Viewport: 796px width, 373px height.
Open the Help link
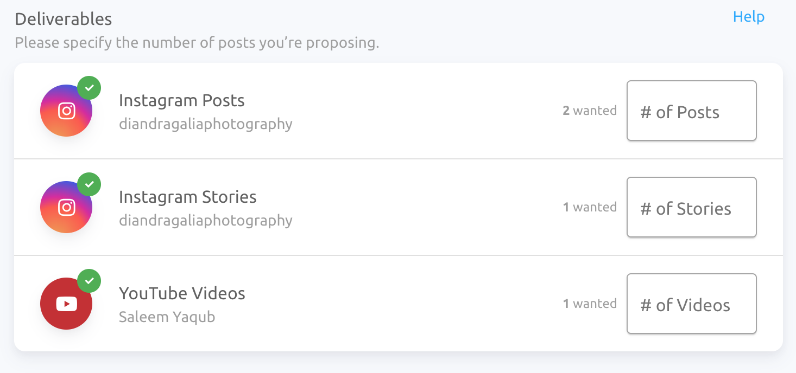coord(748,17)
